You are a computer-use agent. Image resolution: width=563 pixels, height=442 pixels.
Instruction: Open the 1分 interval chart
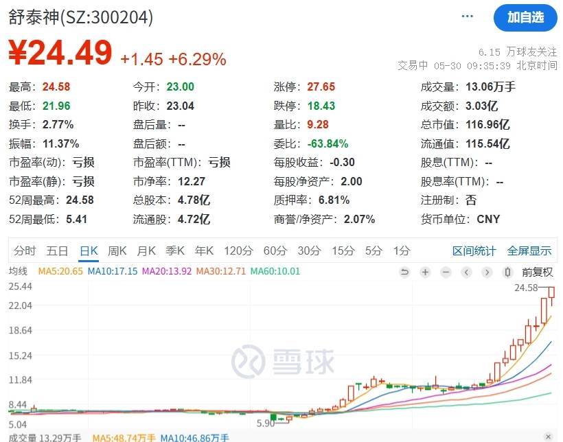(x=401, y=251)
